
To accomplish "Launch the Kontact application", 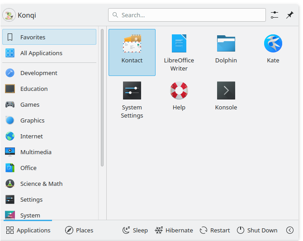I will tap(132, 52).
